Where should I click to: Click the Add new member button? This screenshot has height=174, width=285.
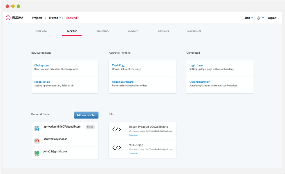tap(86, 115)
